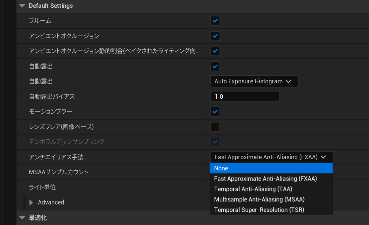This screenshot has height=225, width=369.
Task: Disable the モーションブラー checkbox
Action: click(x=215, y=112)
